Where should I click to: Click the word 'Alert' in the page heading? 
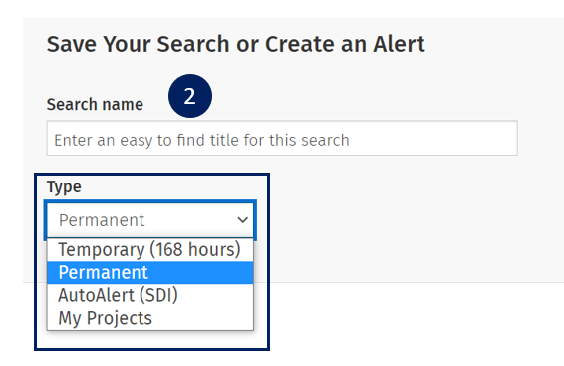pos(399,44)
